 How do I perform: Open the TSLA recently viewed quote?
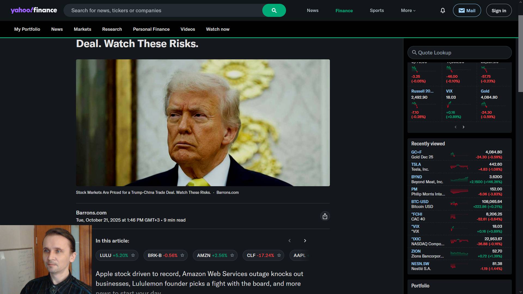[x=416, y=164]
